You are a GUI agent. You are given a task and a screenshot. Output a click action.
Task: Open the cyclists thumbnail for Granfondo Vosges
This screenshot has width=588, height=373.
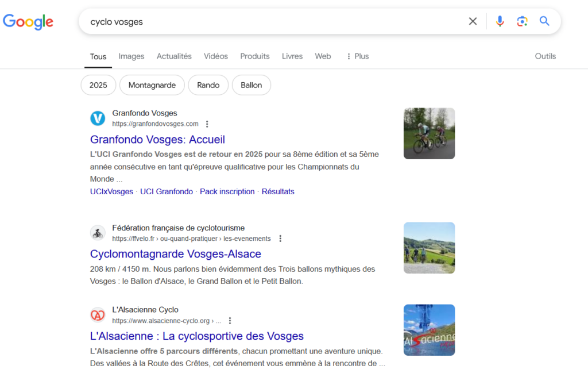click(429, 133)
